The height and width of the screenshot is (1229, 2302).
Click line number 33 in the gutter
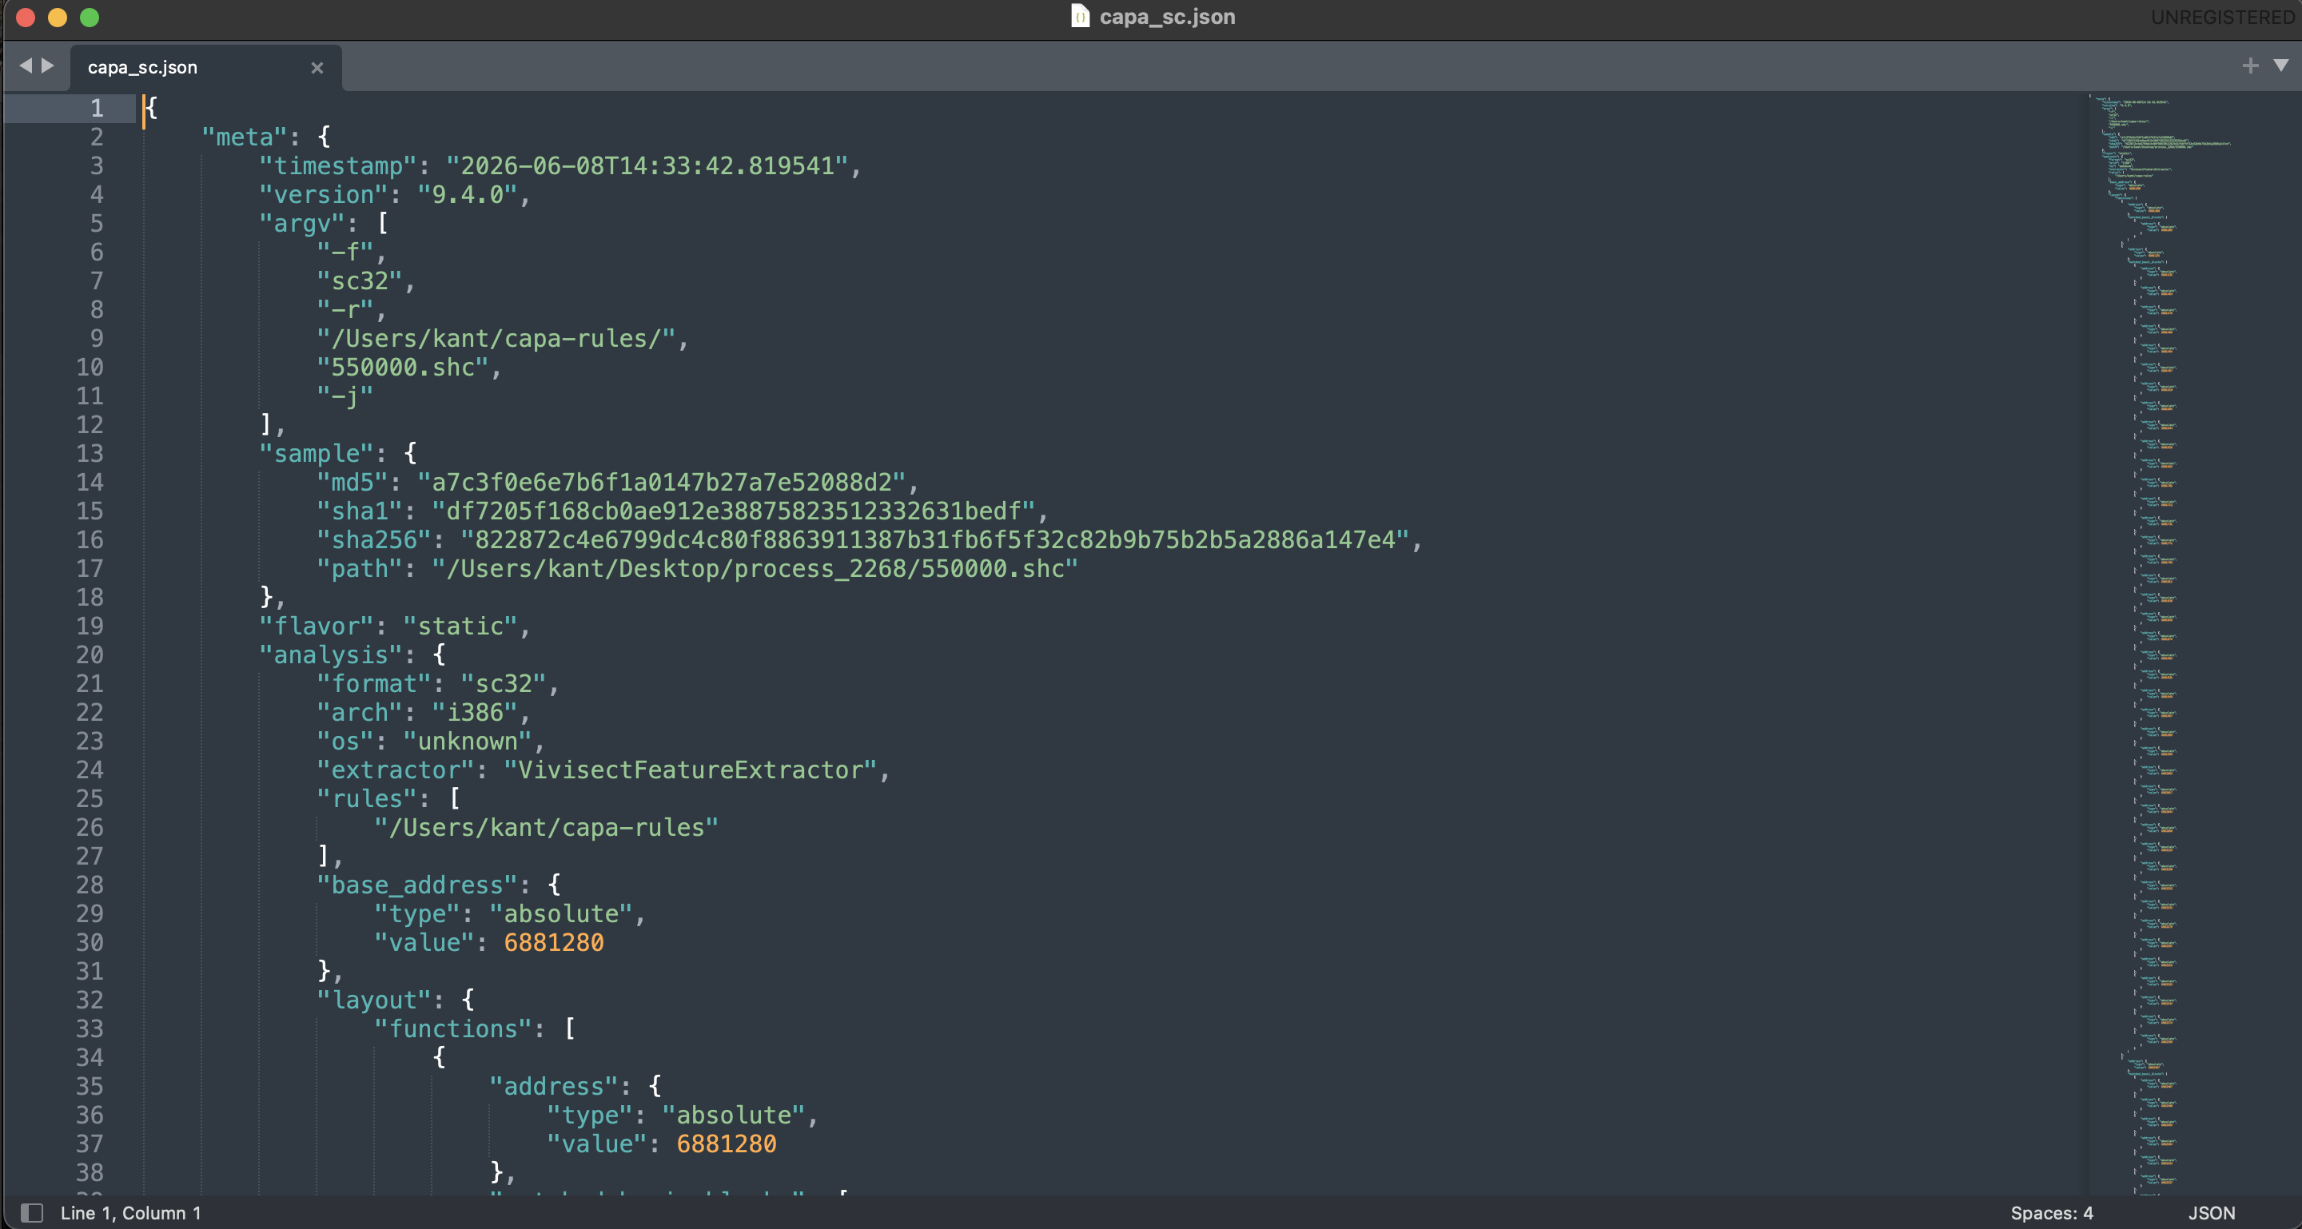tap(90, 1029)
